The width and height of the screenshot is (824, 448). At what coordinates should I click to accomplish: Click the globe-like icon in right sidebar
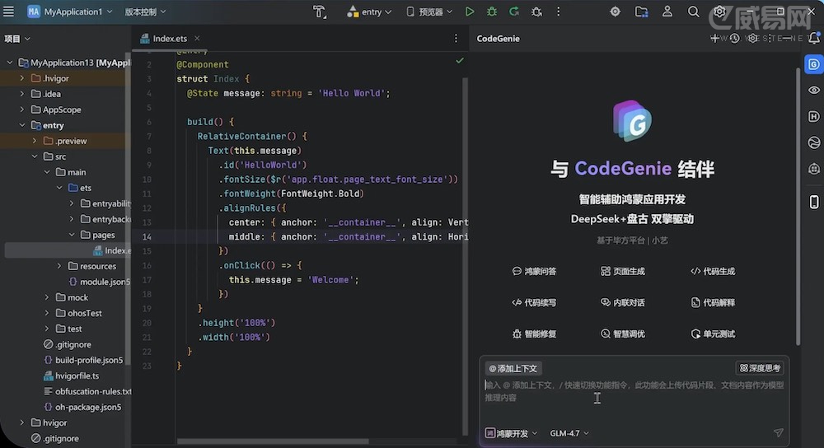(x=813, y=142)
